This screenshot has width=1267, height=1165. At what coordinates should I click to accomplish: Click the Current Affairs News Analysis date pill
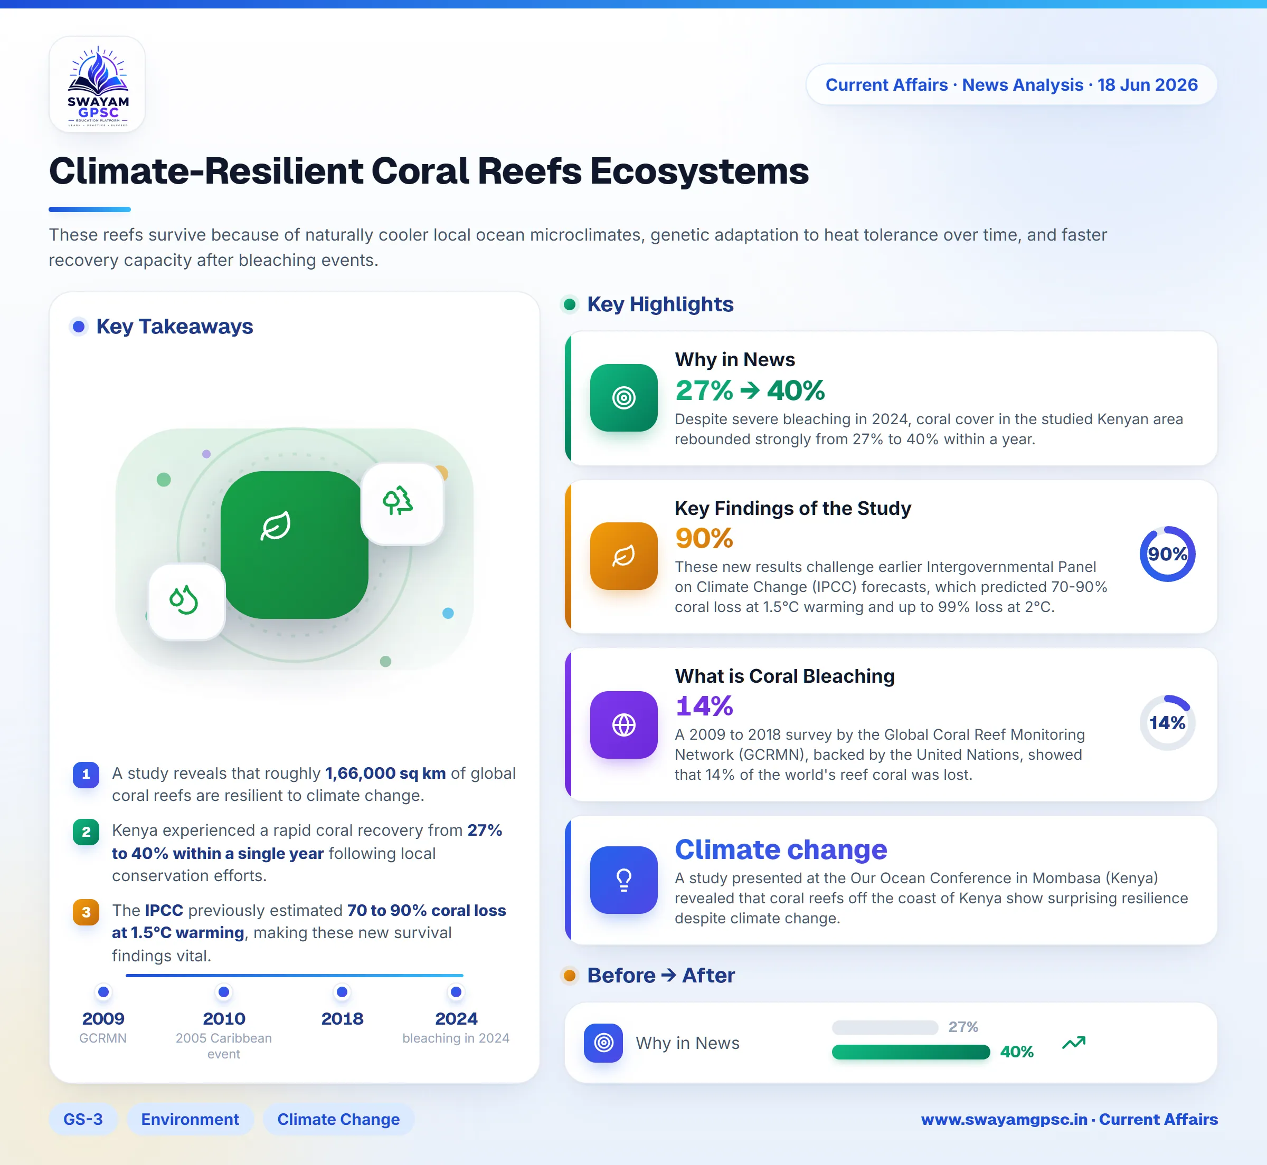pos(1011,84)
